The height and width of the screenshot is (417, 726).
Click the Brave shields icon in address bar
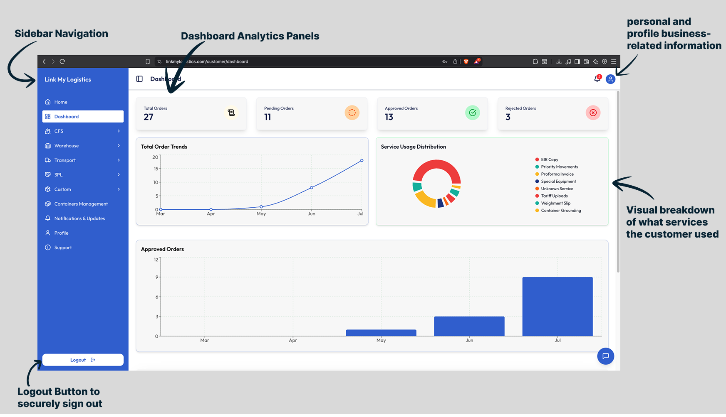point(466,61)
